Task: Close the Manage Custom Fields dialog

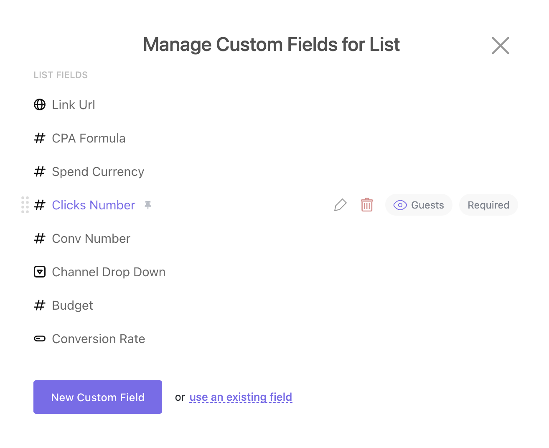Action: point(500,46)
